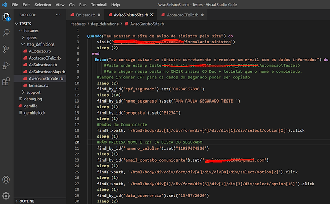
Task: Open the Source Control view
Action: tap(6, 49)
